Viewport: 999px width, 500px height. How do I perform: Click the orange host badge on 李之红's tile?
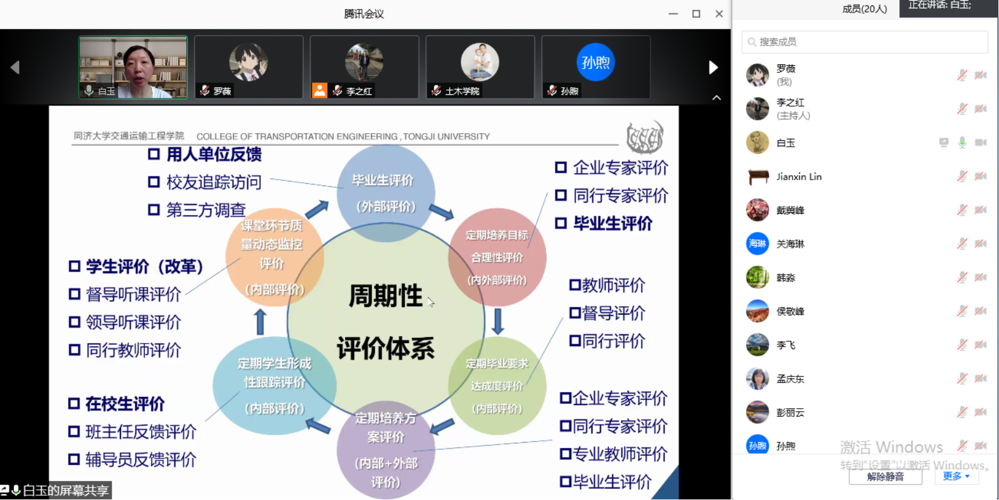[320, 91]
